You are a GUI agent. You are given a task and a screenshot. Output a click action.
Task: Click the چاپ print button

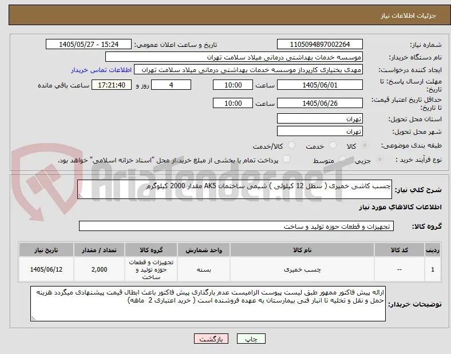point(251,339)
